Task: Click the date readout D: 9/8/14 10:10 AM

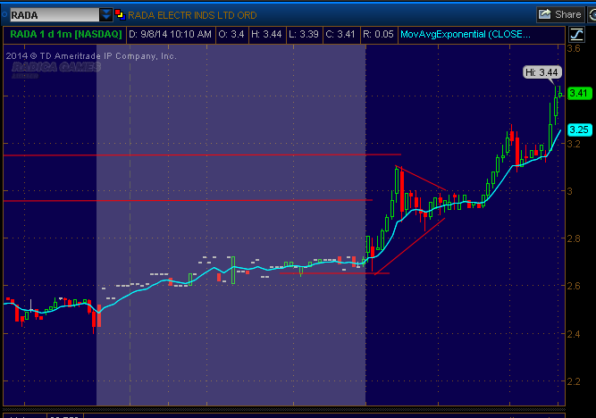Action: [x=170, y=34]
